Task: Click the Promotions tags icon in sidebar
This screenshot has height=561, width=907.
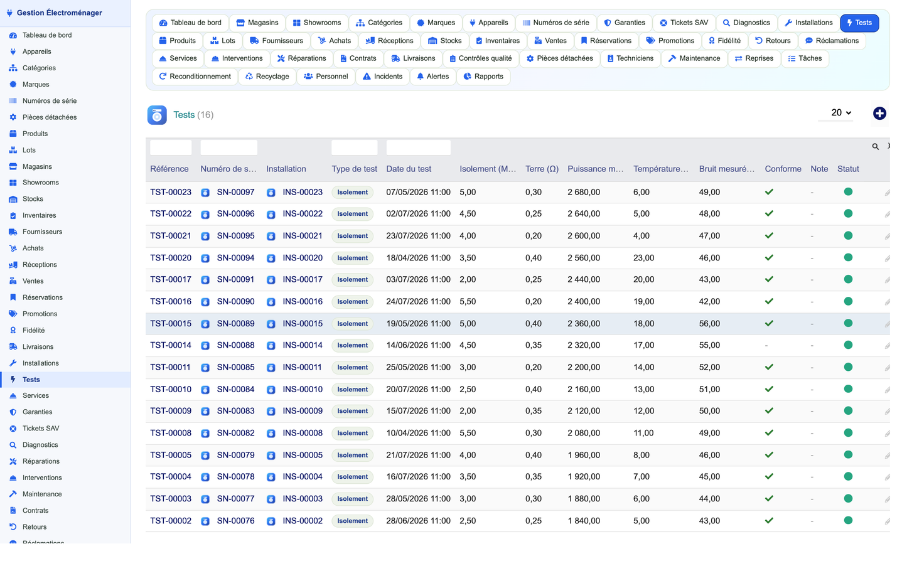Action: click(x=13, y=314)
